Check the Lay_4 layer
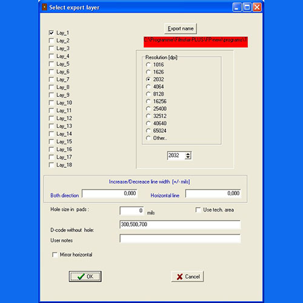The image size is (303, 303). [x=52, y=56]
